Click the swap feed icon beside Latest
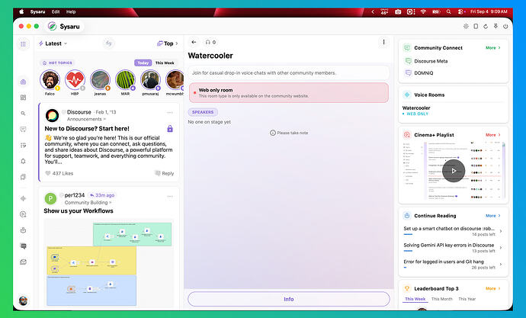 108,43
